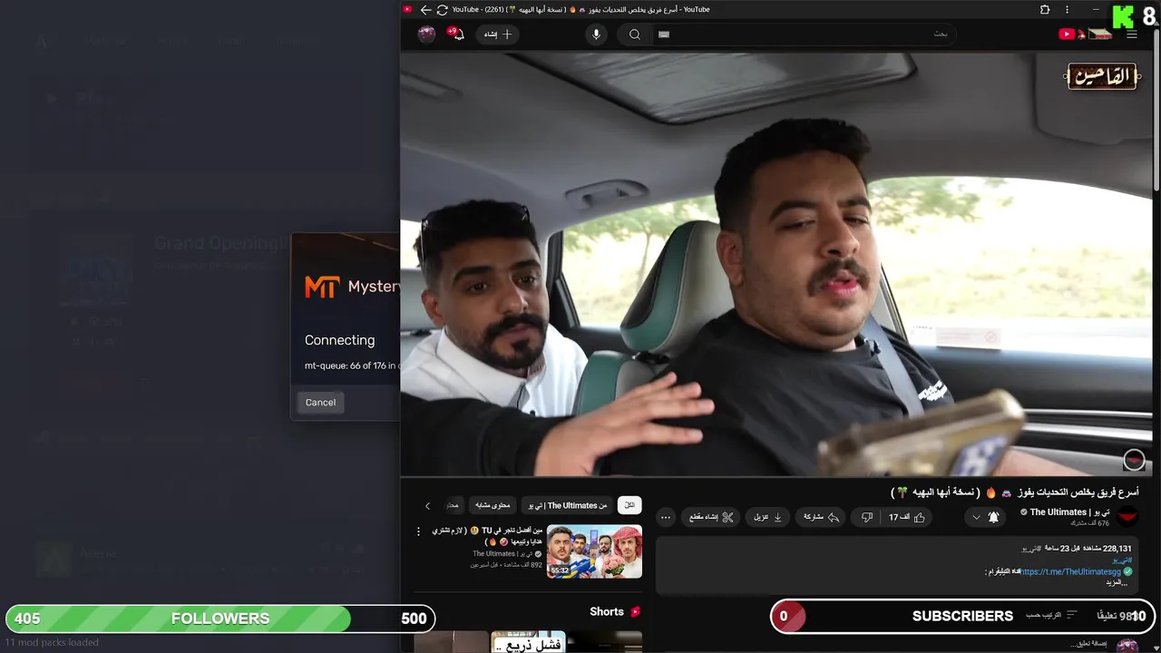Open options menu for the recommended video

click(x=418, y=531)
